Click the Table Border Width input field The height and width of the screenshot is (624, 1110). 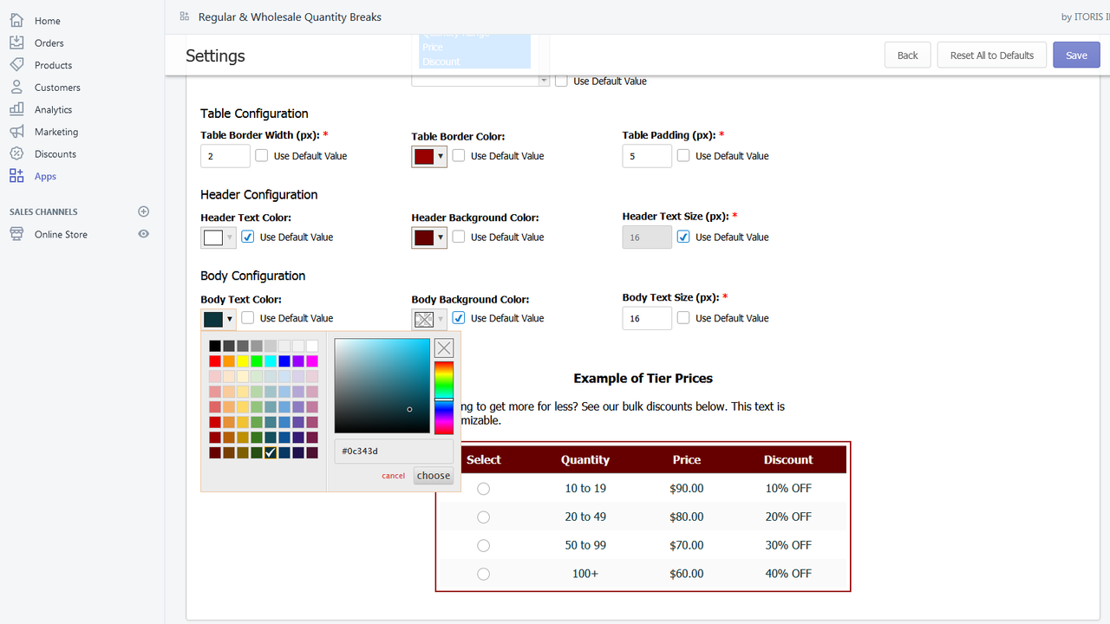tap(225, 156)
